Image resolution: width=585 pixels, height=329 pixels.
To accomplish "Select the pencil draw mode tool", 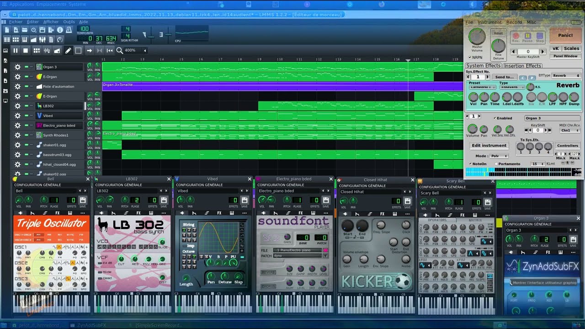I will coord(68,51).
